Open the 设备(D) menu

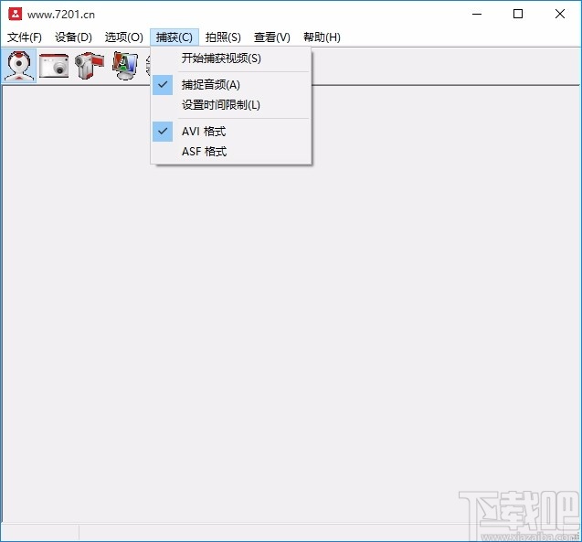point(73,37)
